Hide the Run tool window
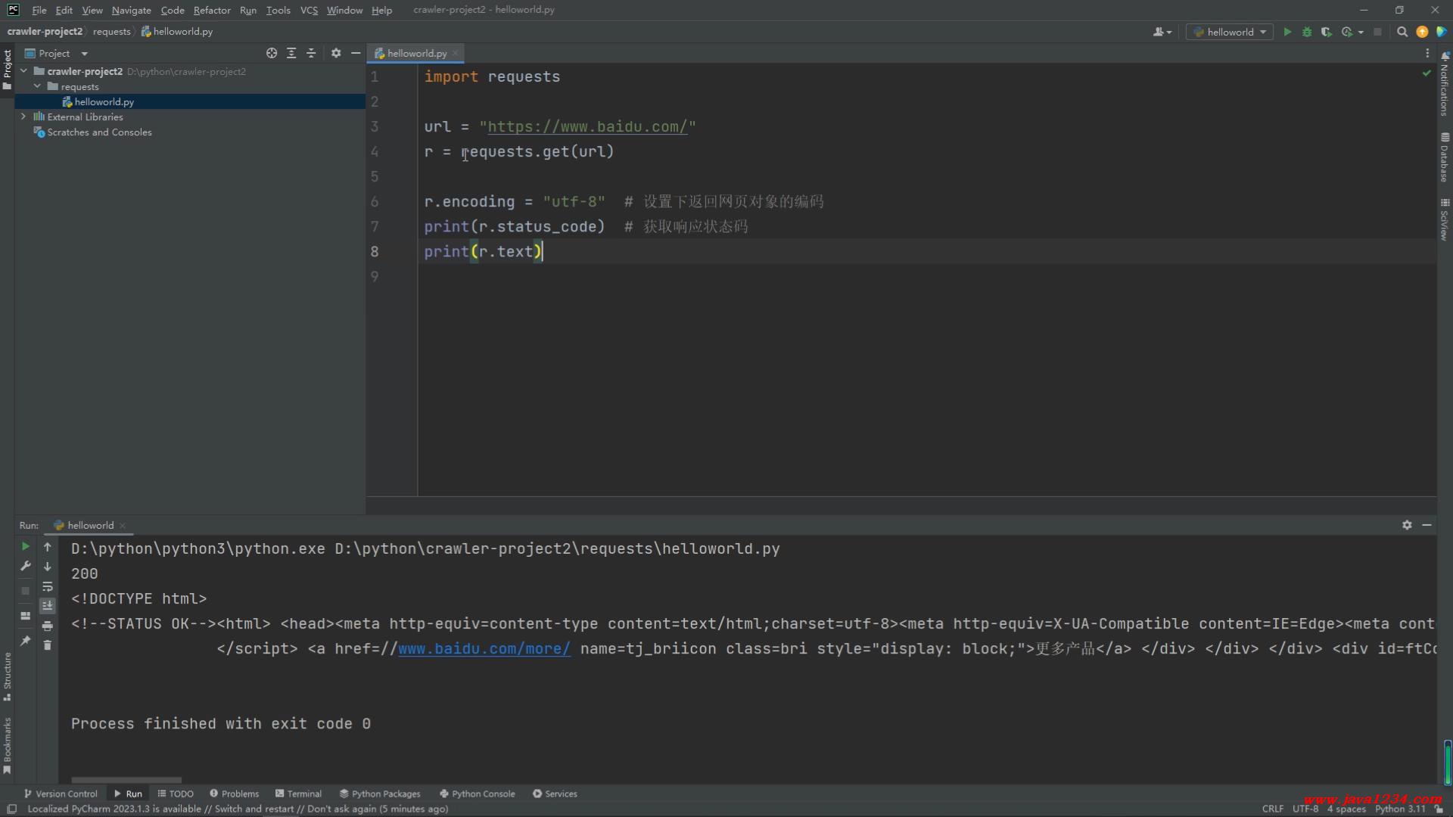The width and height of the screenshot is (1453, 817). (1427, 525)
